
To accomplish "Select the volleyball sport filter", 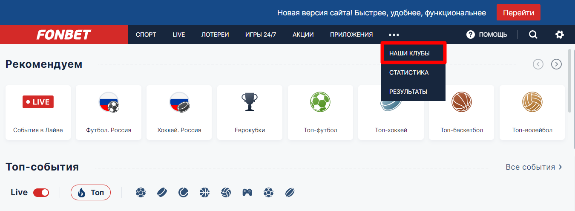I will click(x=226, y=193).
